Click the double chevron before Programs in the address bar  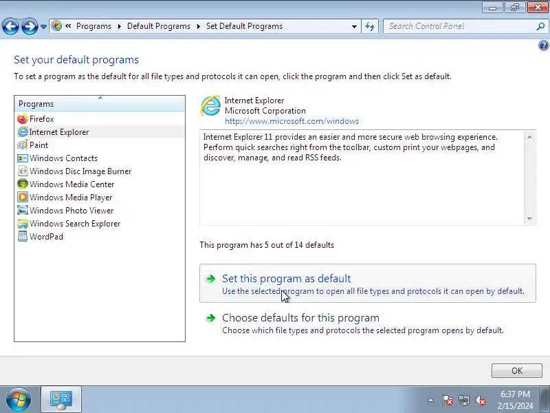point(68,26)
